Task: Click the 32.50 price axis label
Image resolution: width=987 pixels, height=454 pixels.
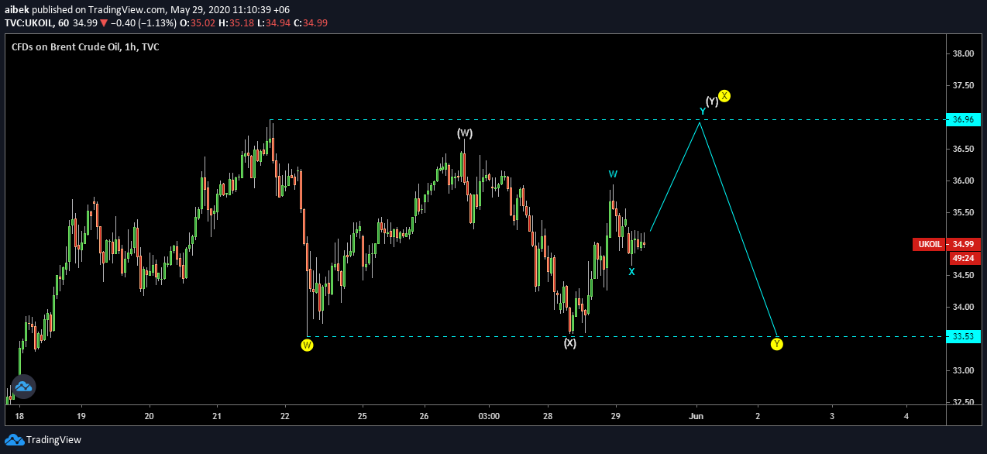Action: pyautogui.click(x=964, y=402)
